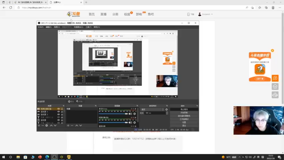The image size is (284, 160).
Task: Mute the first mixer channel speaker icon
Action: tap(130, 114)
